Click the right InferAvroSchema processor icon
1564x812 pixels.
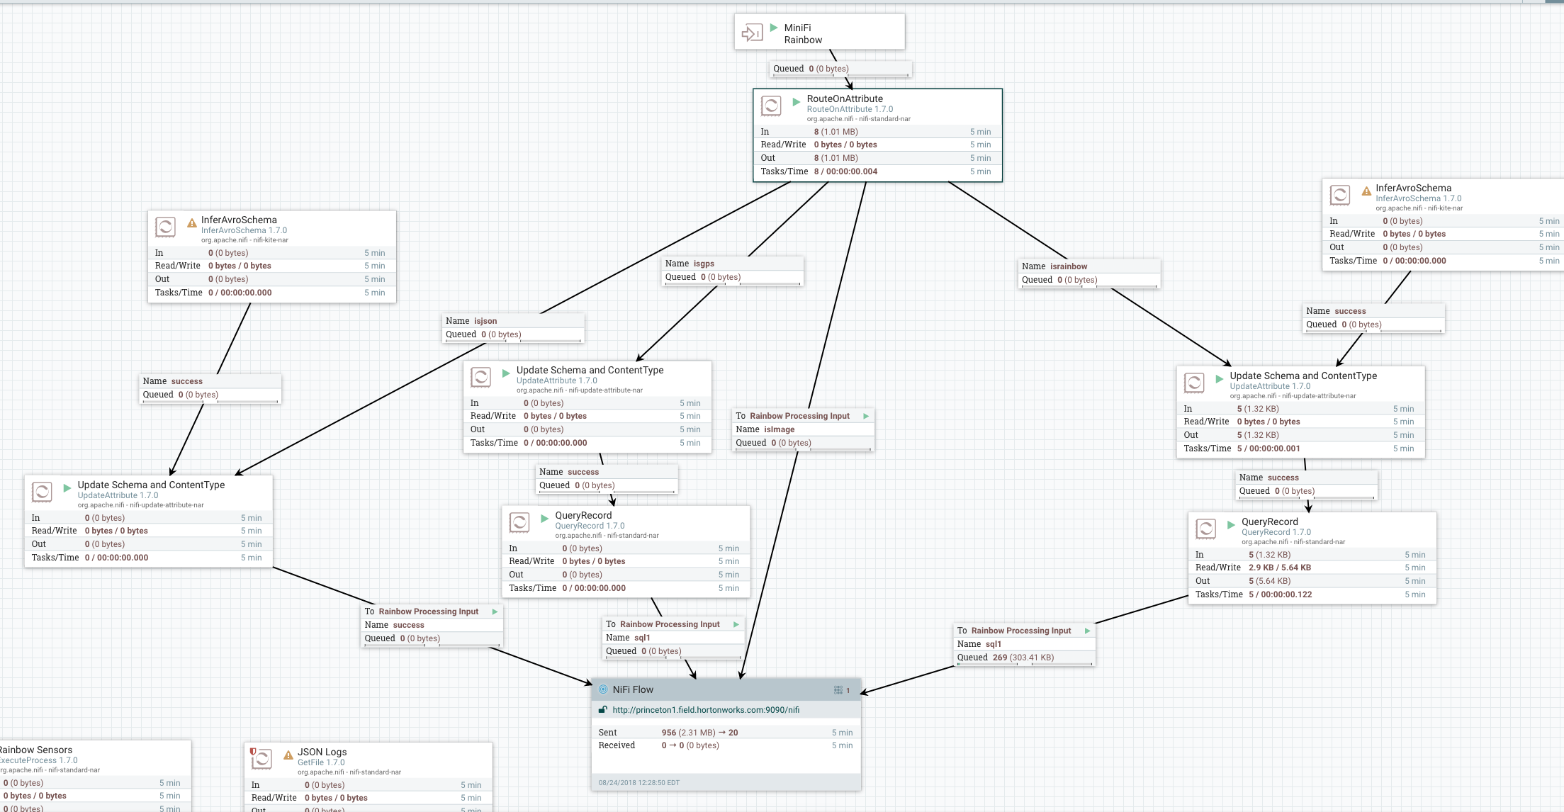click(1339, 196)
